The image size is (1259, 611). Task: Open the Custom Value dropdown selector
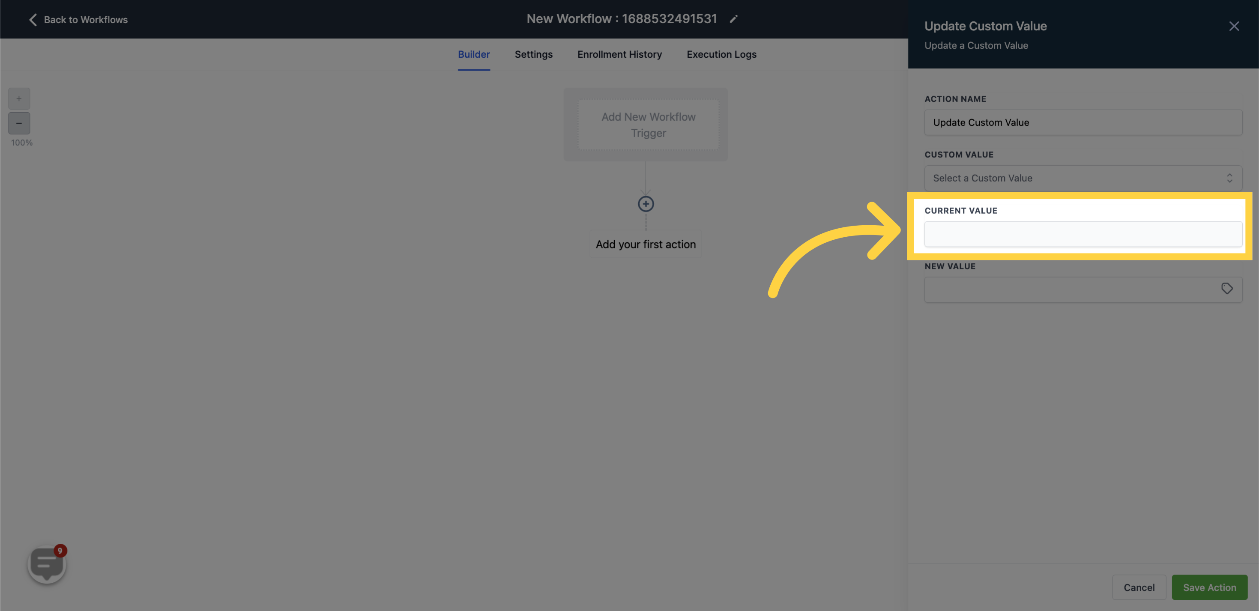[1083, 177]
